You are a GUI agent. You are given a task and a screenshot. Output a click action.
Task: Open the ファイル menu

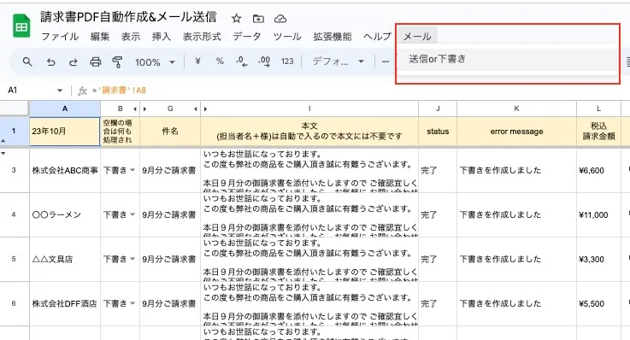(60, 37)
